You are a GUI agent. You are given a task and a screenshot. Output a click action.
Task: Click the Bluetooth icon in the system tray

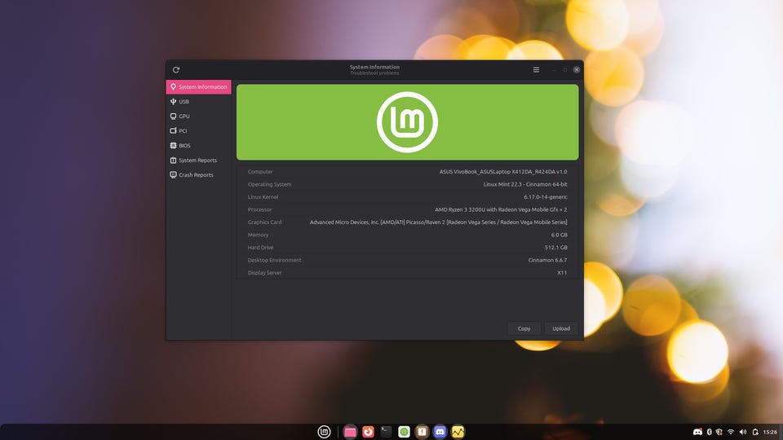click(709, 432)
